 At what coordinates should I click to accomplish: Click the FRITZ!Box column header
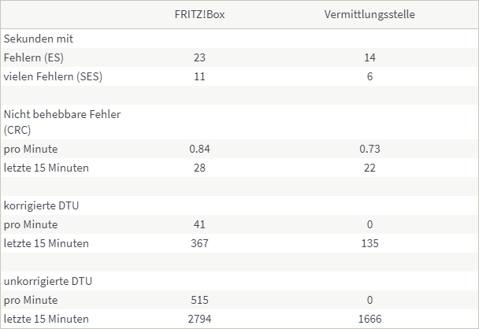click(x=199, y=15)
